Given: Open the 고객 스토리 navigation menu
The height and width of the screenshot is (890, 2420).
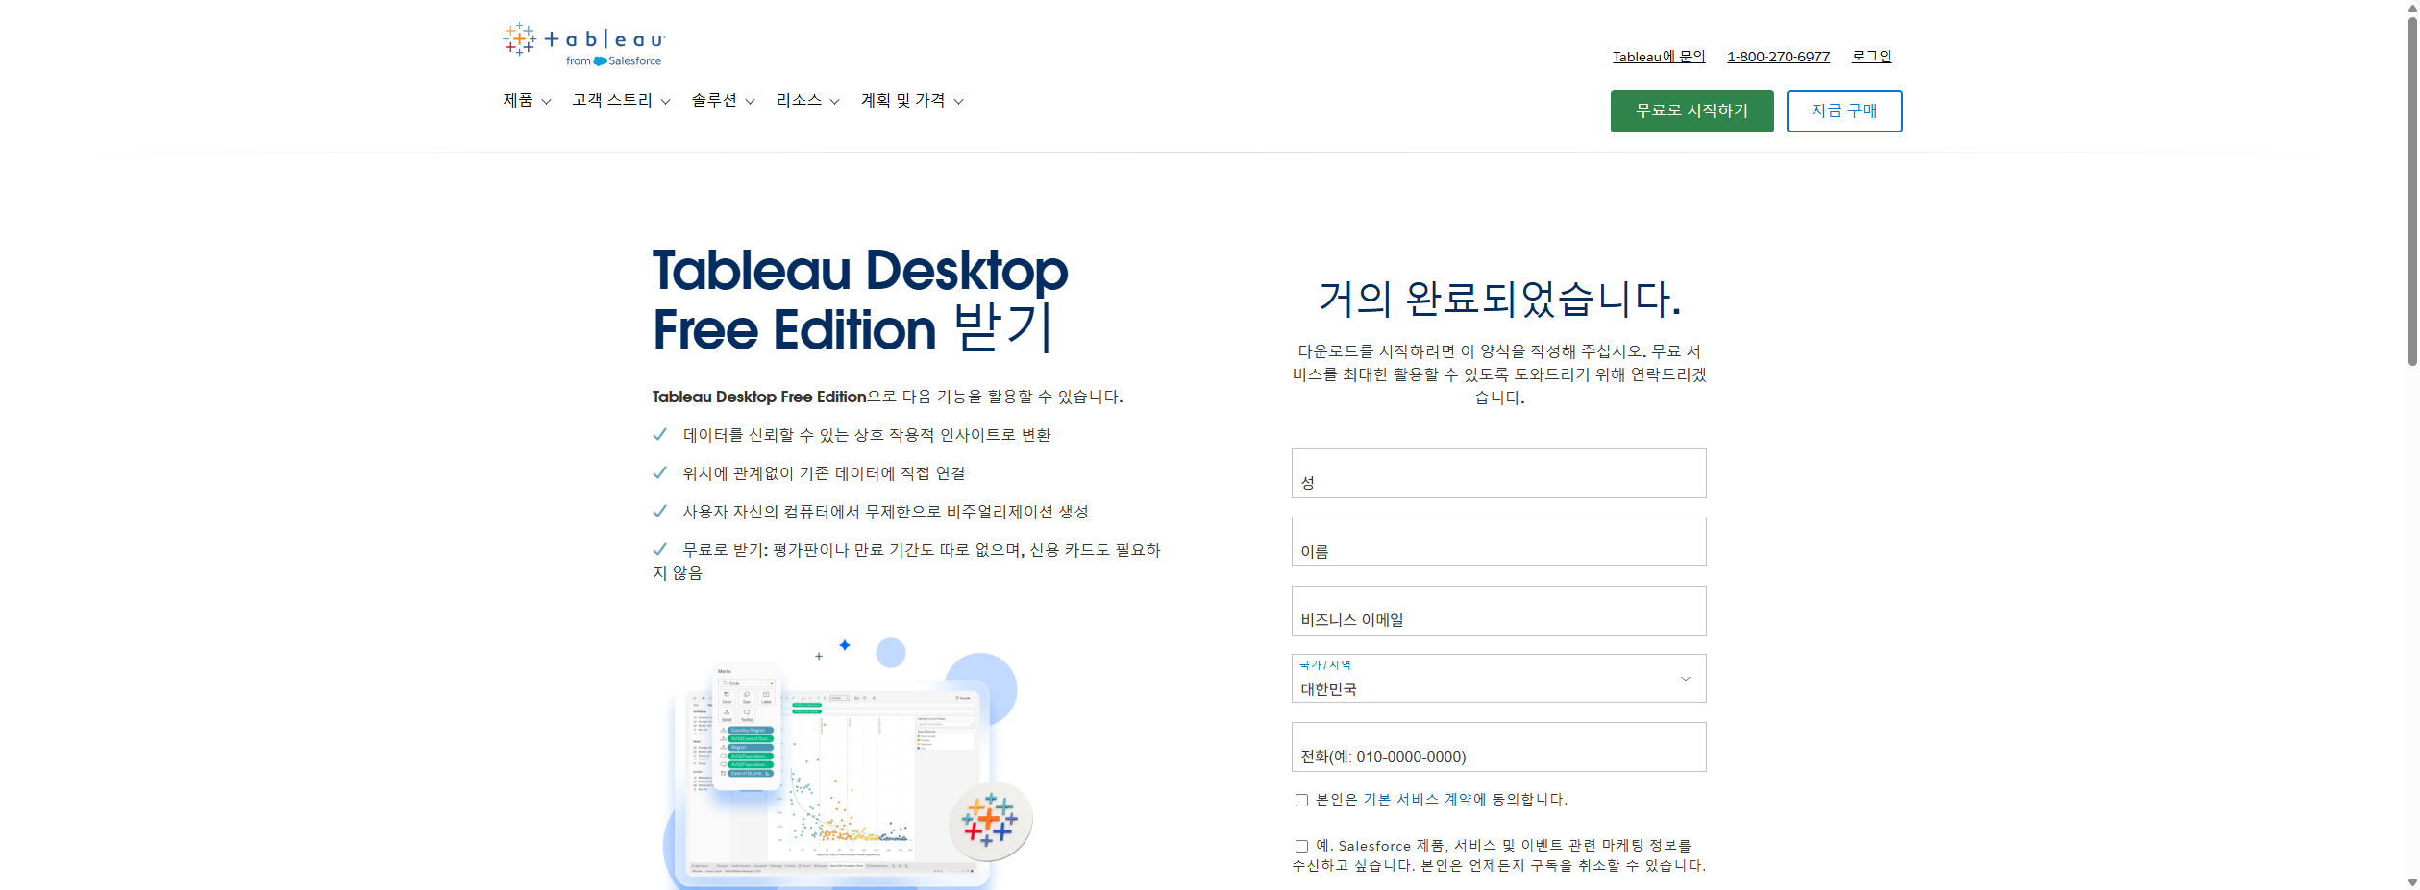Looking at the screenshot, I should [621, 101].
